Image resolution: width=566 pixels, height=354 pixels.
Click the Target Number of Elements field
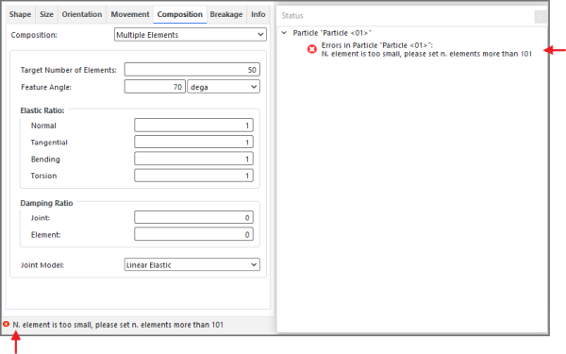coord(192,70)
